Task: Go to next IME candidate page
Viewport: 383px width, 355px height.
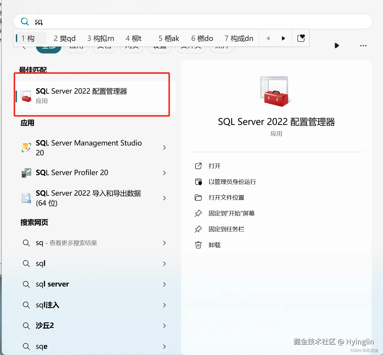Action: click(283, 38)
